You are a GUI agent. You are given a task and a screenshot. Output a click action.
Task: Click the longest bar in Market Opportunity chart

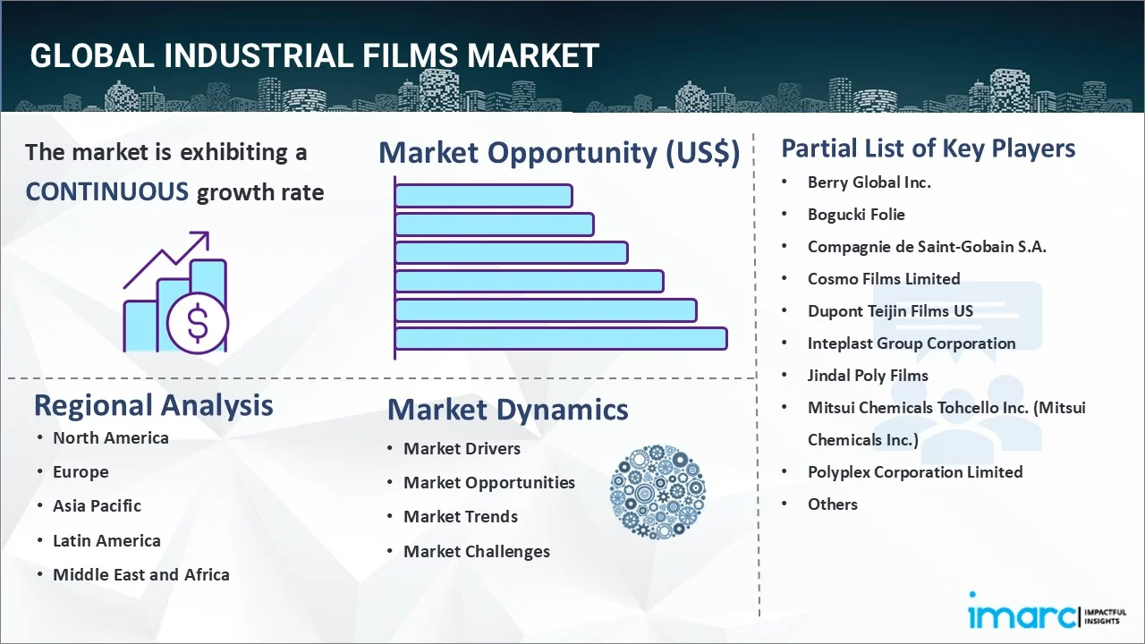point(561,338)
